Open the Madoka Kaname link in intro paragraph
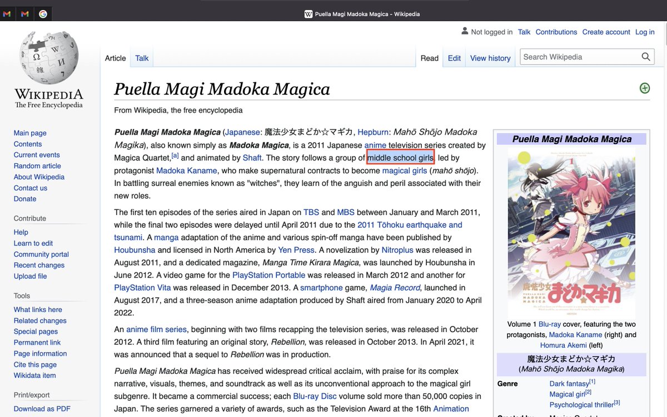The width and height of the screenshot is (667, 417). click(187, 170)
